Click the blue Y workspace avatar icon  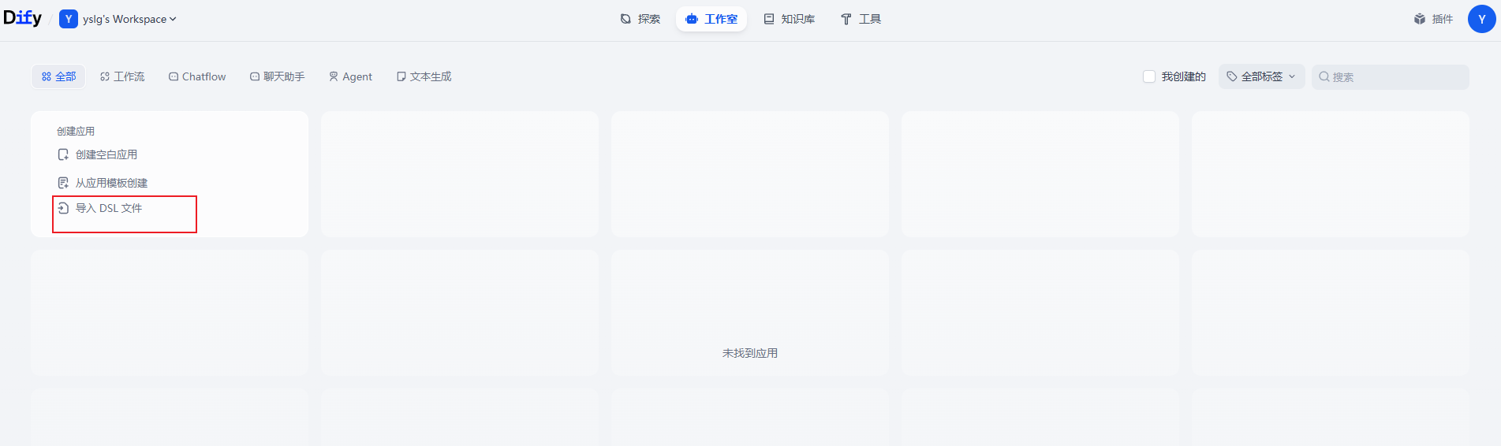tap(69, 19)
